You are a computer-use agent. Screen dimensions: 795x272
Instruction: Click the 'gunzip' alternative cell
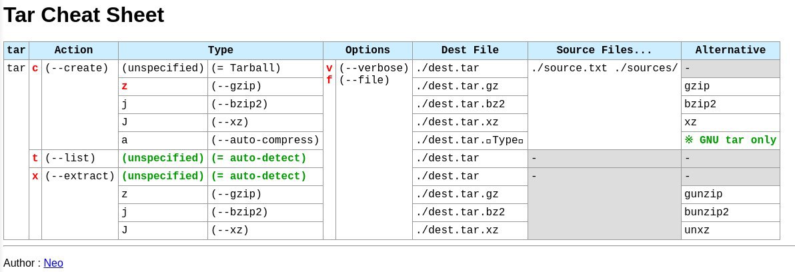point(730,195)
